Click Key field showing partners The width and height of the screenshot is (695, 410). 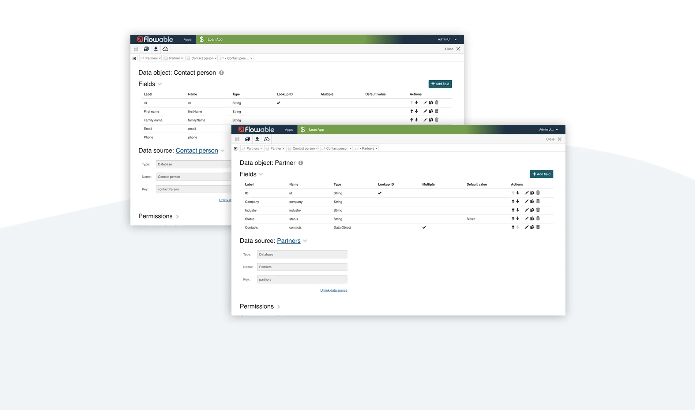[302, 279]
